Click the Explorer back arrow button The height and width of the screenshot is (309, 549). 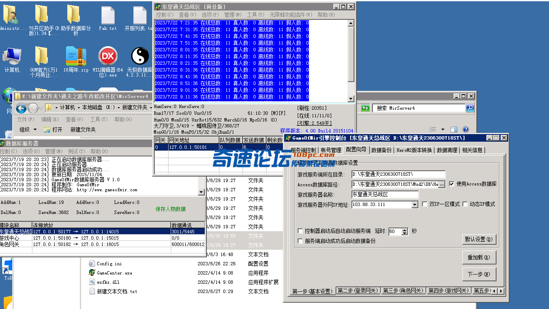21,108
